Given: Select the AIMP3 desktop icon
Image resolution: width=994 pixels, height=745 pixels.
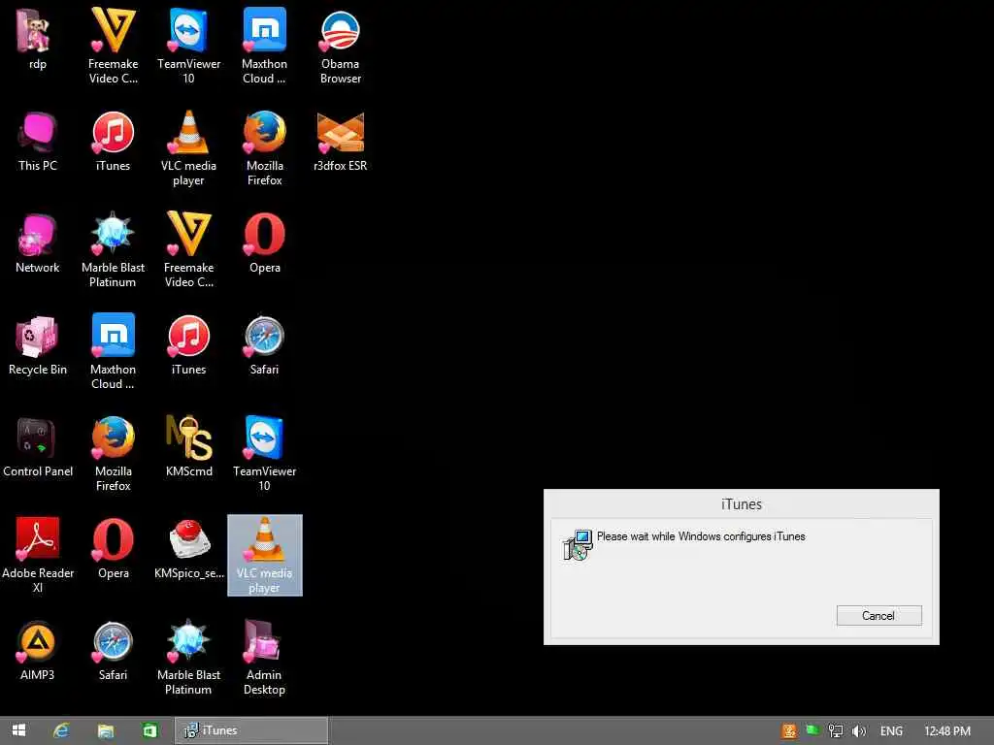Looking at the screenshot, I should point(38,651).
